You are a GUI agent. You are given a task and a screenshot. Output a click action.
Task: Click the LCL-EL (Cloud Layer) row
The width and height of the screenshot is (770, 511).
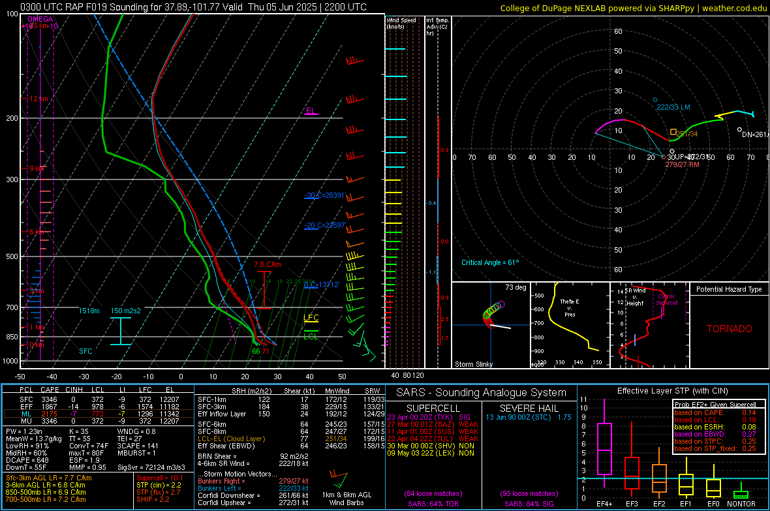291,439
